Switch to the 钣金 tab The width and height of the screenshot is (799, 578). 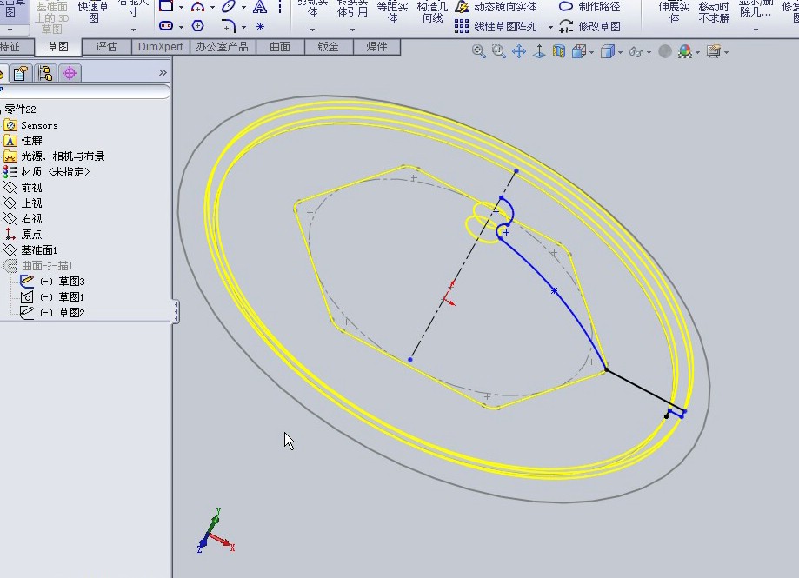(328, 47)
